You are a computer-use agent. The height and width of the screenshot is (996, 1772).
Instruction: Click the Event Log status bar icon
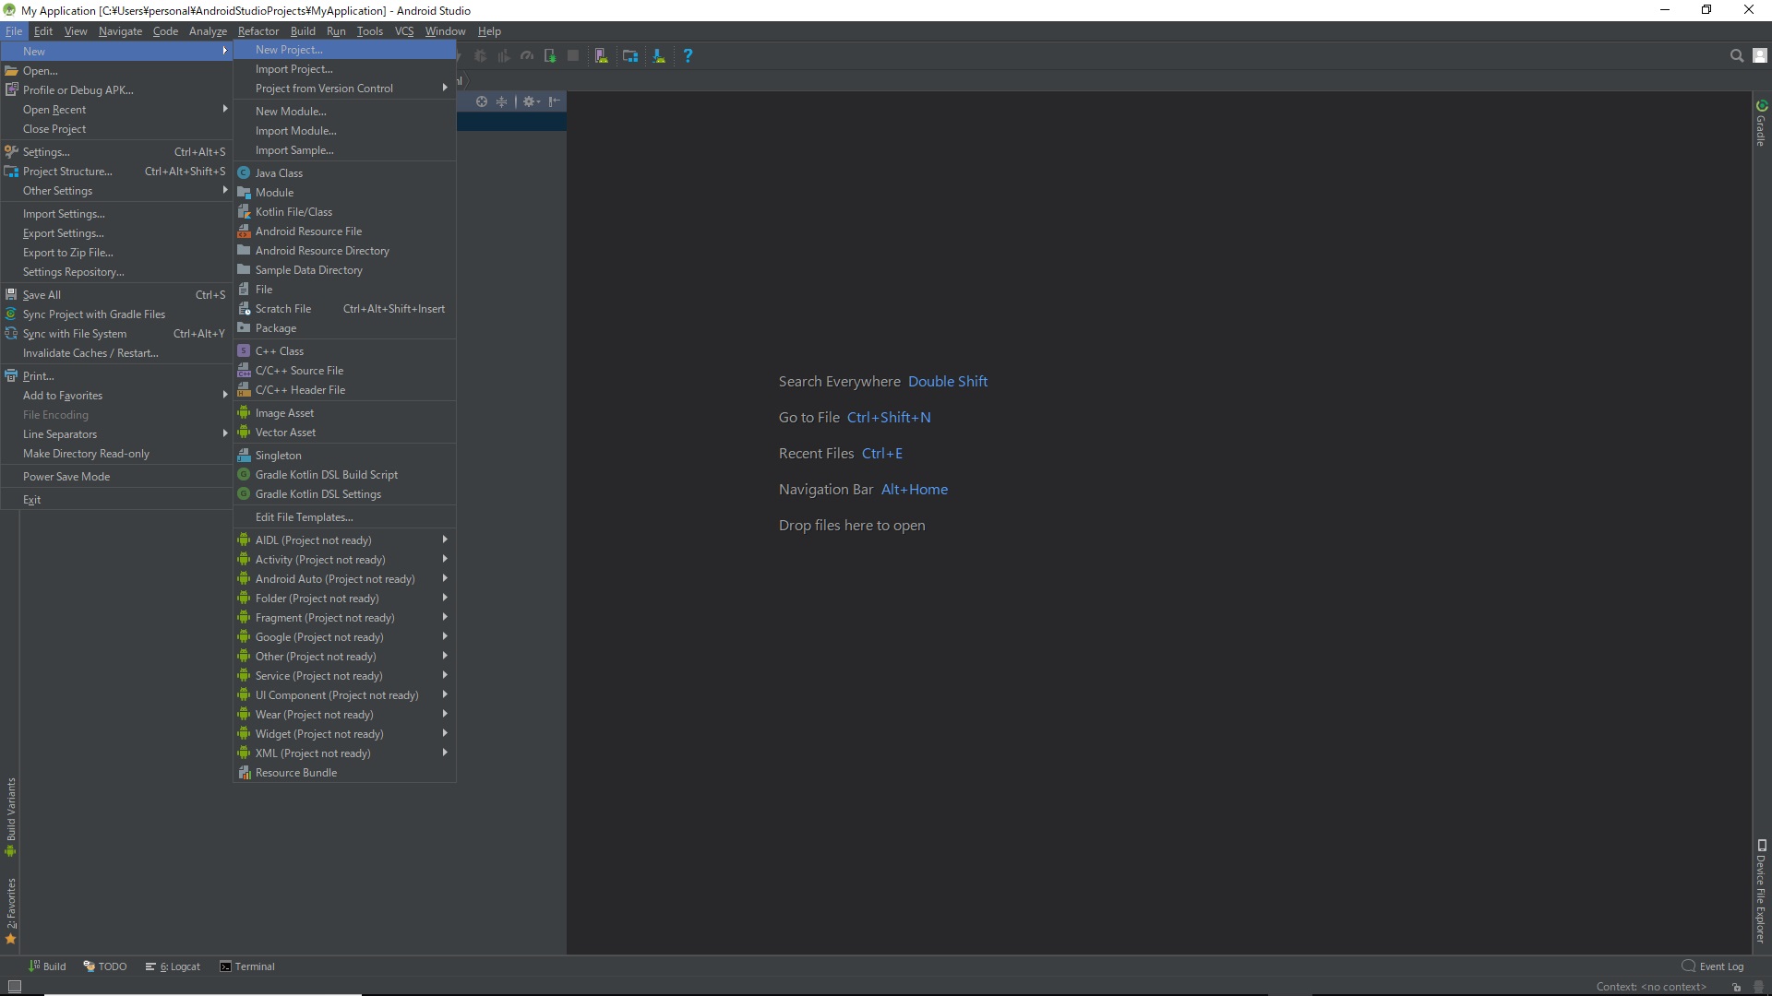coord(1689,966)
